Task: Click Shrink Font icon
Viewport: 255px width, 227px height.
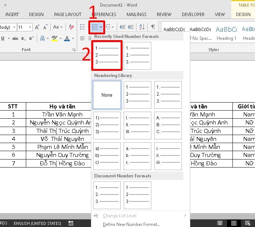Action: (45, 27)
